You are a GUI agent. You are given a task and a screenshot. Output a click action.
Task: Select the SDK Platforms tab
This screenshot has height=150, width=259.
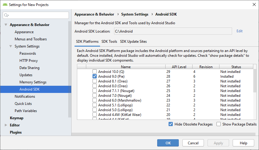(x=87, y=42)
